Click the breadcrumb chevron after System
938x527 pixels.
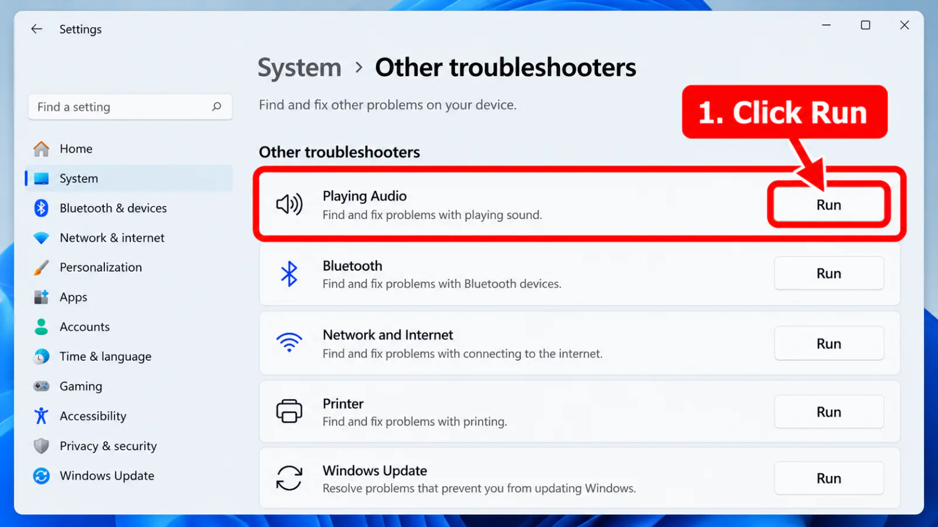(359, 68)
